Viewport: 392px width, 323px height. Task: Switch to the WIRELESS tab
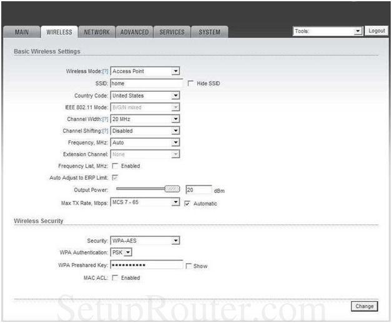pyautogui.click(x=59, y=32)
